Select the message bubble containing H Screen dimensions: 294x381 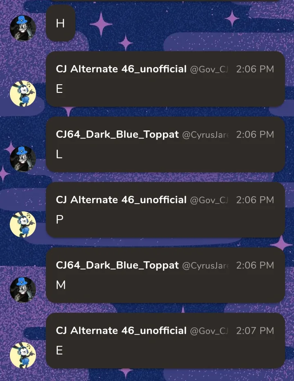click(x=61, y=23)
